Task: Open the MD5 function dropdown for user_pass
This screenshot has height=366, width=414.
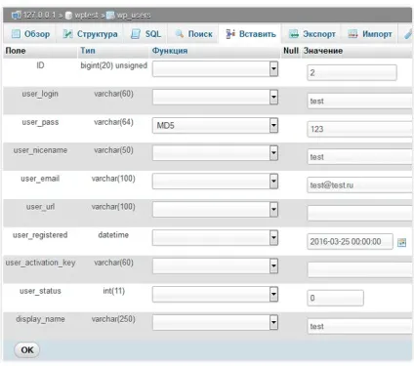Action: pyautogui.click(x=215, y=126)
